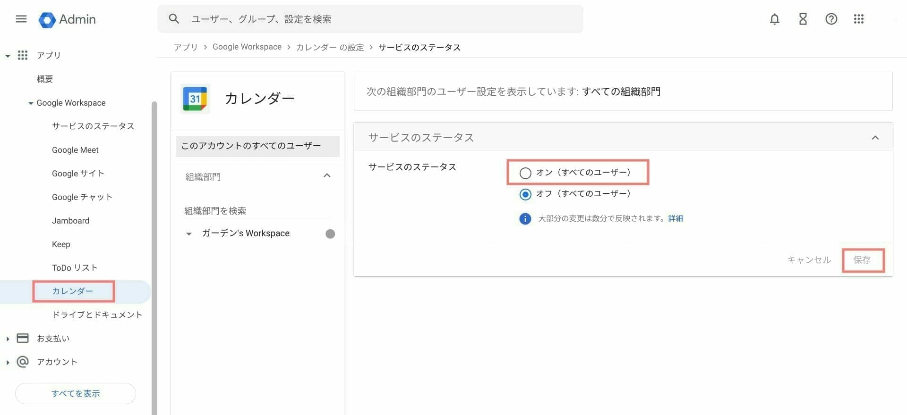Focus the top search field

(370, 19)
